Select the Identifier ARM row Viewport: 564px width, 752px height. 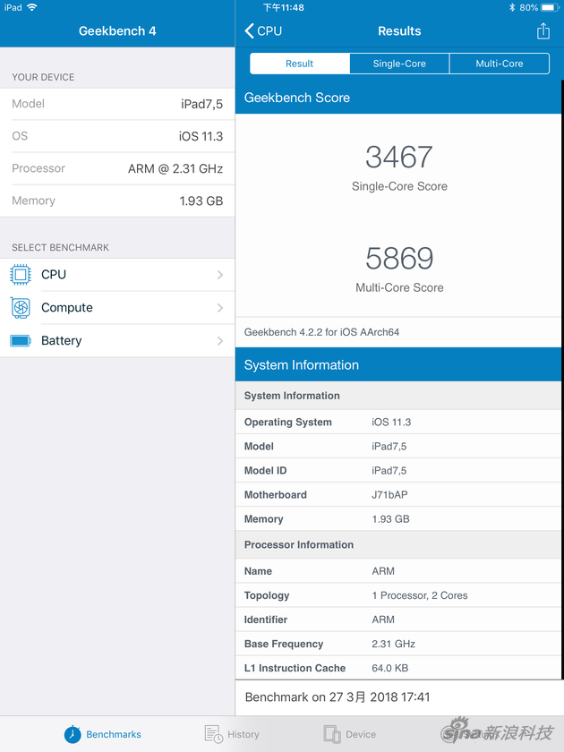[398, 620]
